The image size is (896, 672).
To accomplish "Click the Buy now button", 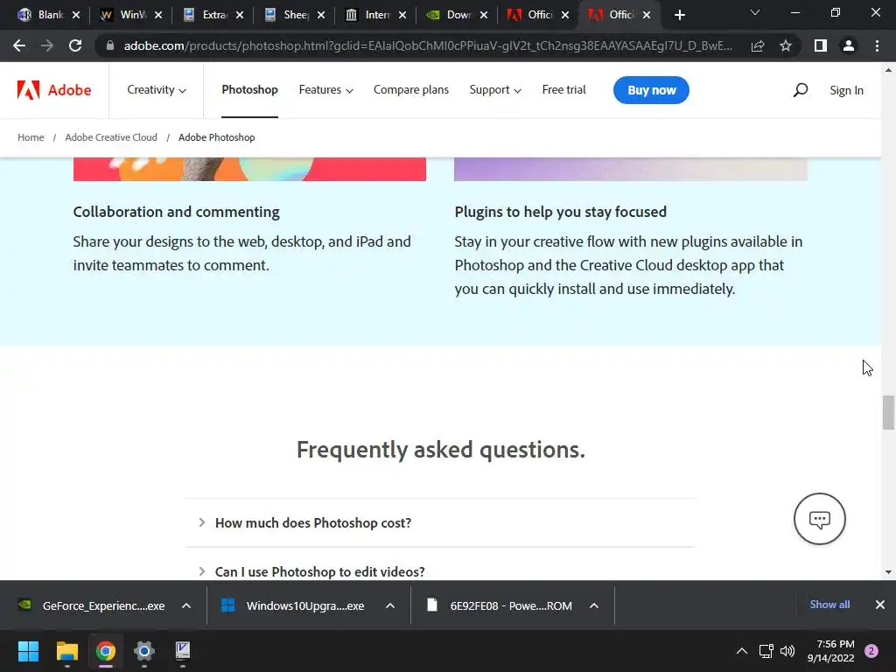I will [x=651, y=90].
